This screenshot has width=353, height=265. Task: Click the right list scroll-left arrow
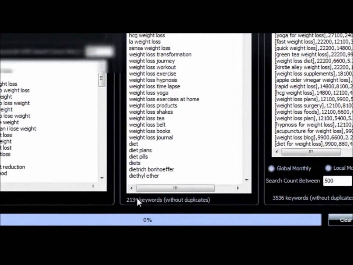pyautogui.click(x=277, y=152)
